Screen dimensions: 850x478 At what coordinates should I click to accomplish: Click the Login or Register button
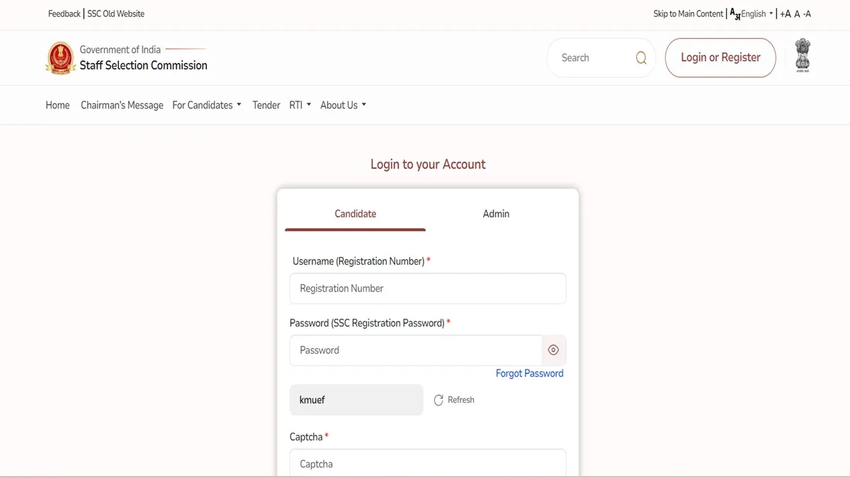(x=720, y=57)
